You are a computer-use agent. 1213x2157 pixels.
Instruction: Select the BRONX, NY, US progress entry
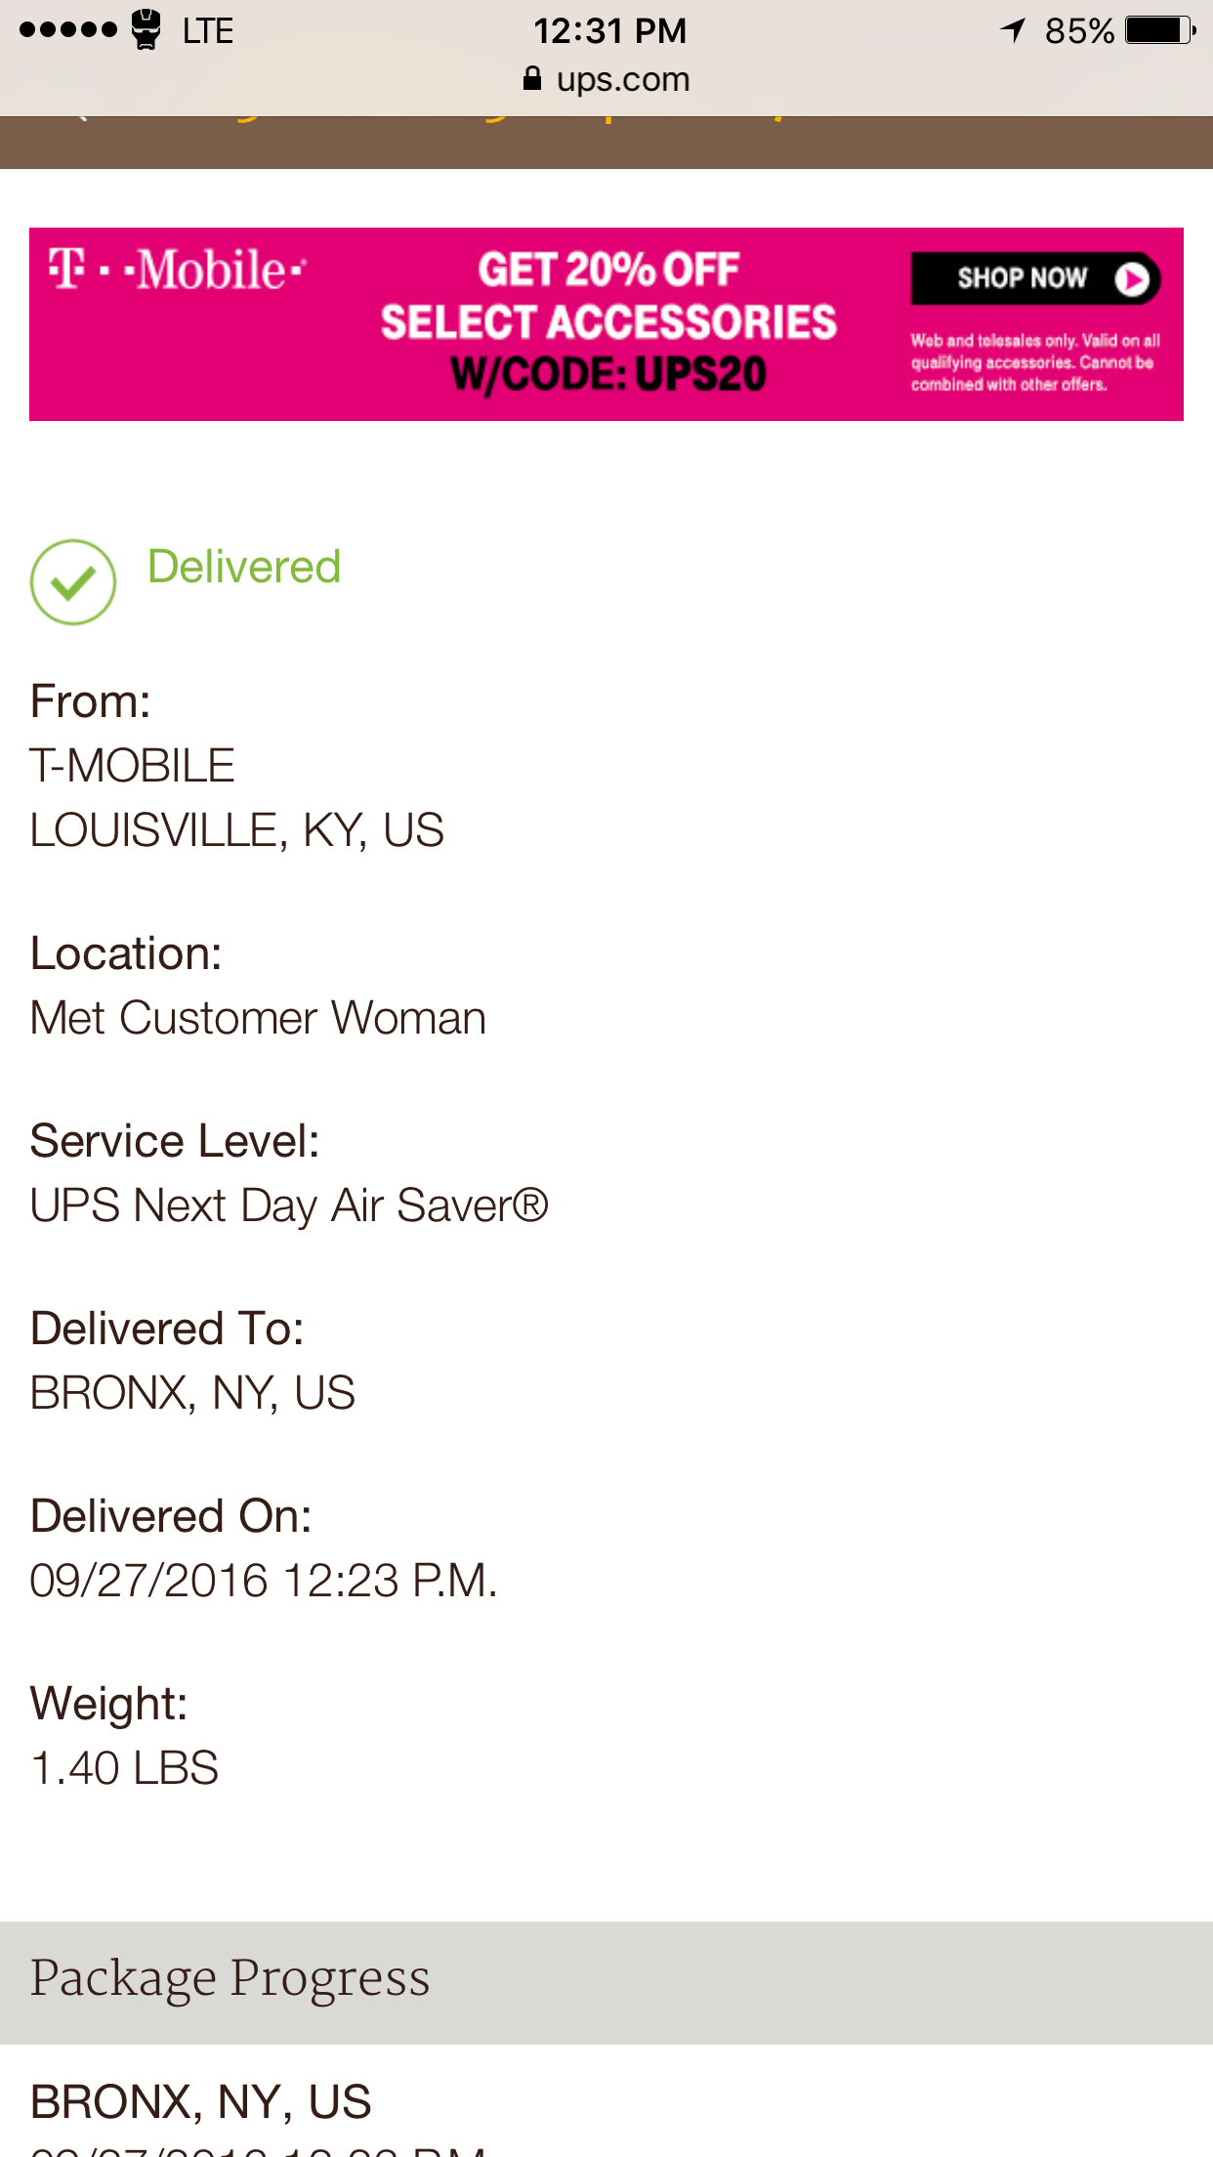tap(201, 2101)
